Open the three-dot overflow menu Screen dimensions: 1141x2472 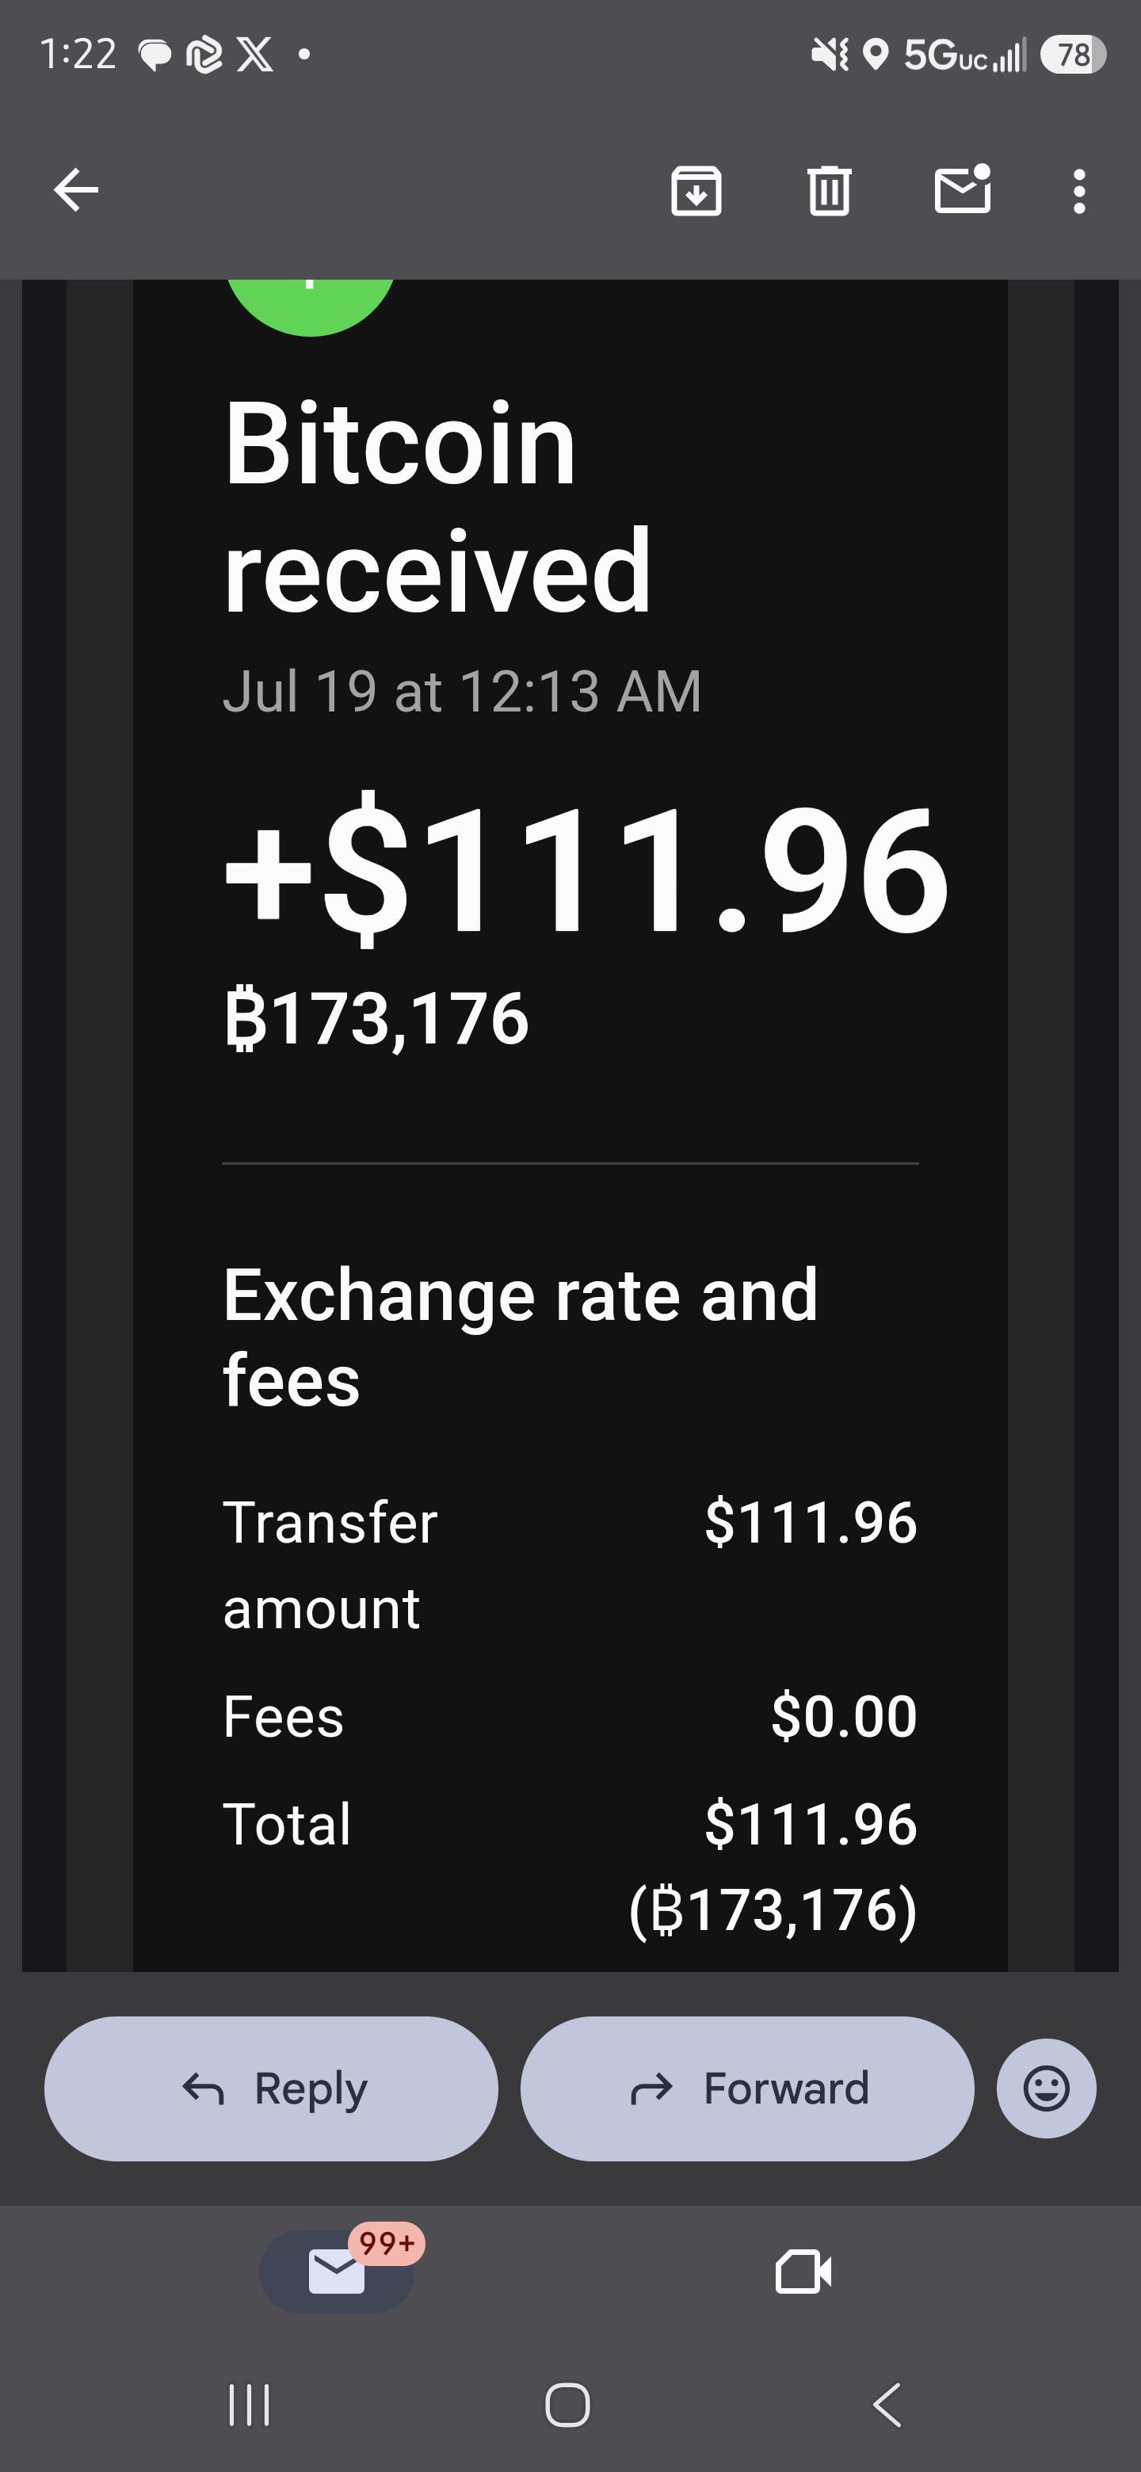pos(1079,191)
